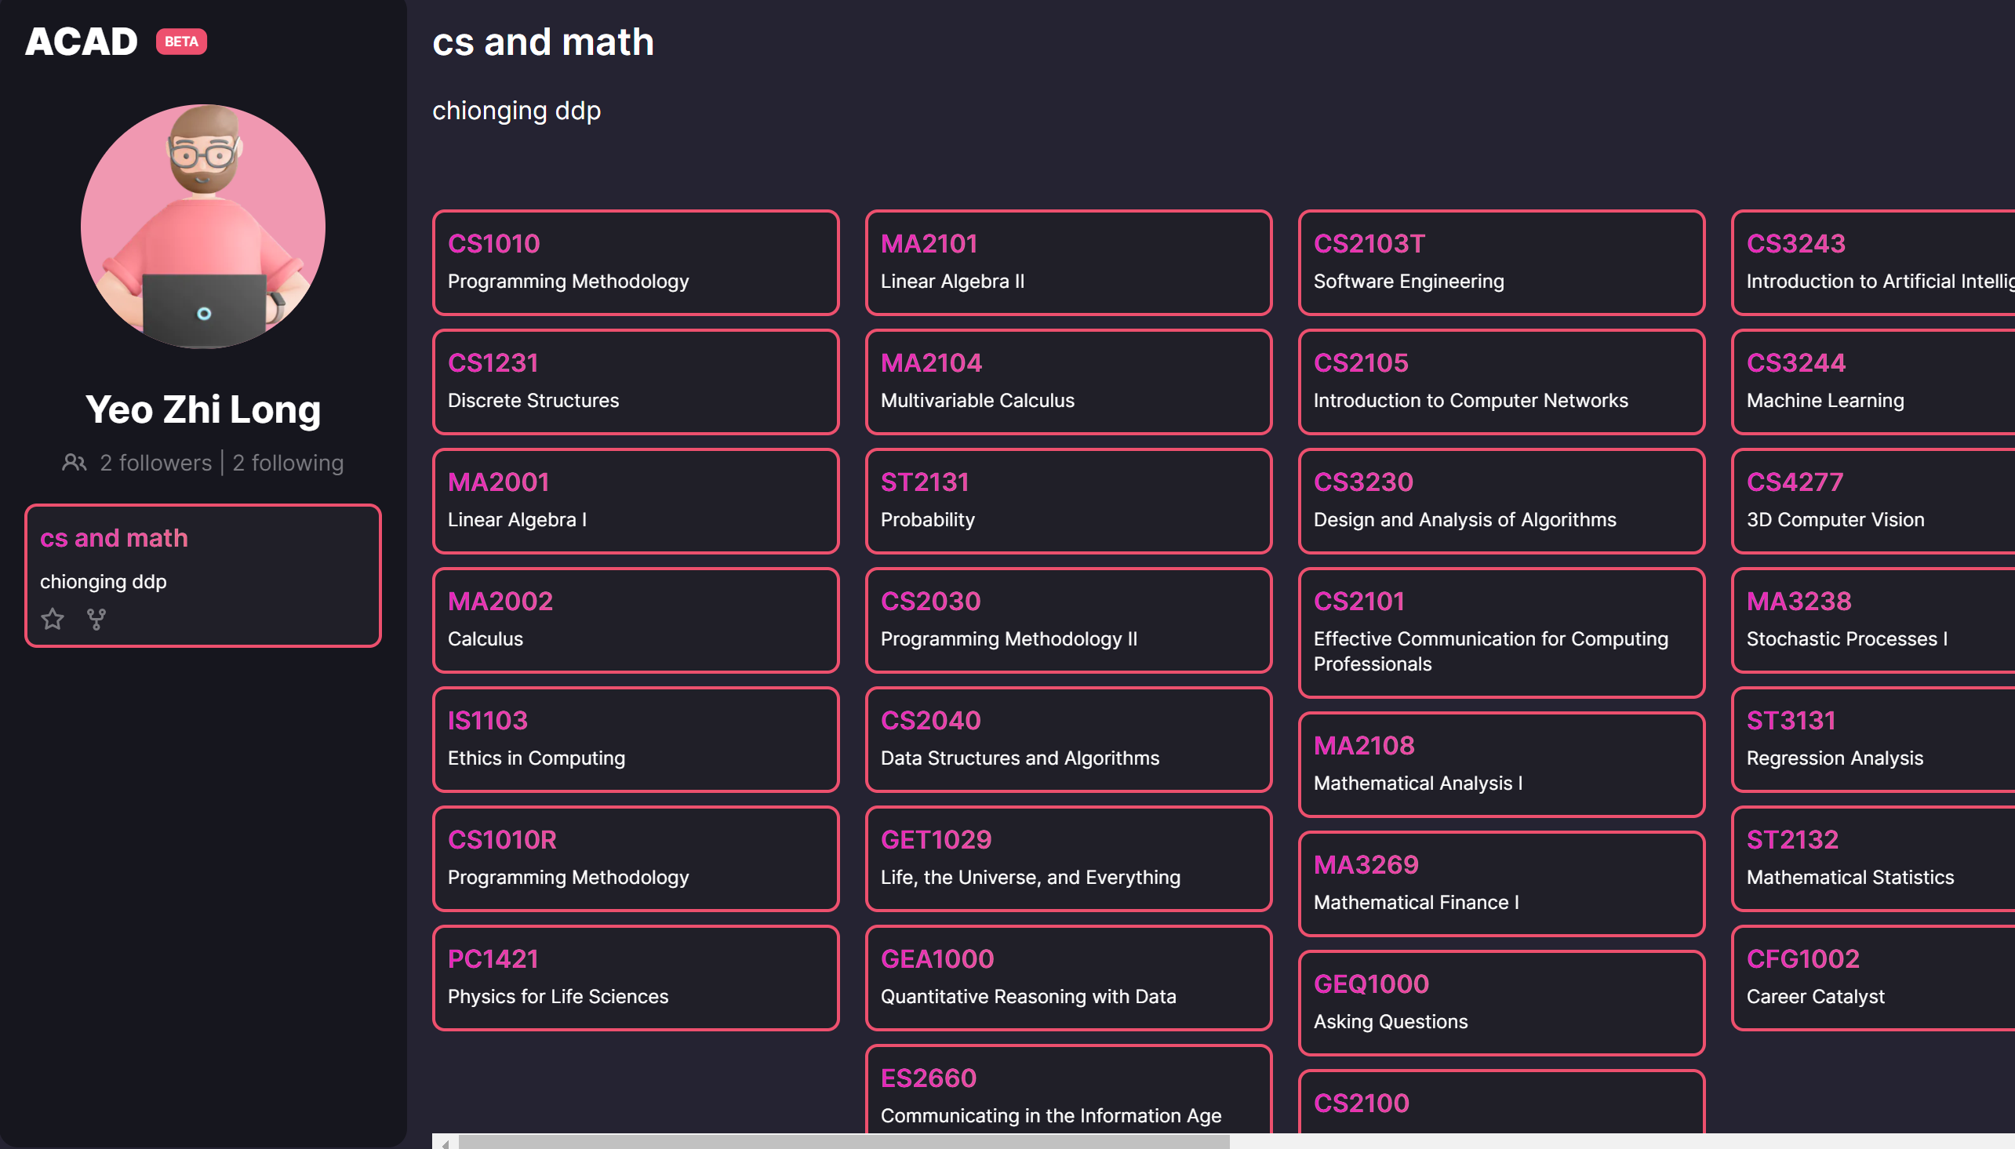
Task: Open CS3230 Design and Analysis of Algorithms
Action: [1500, 500]
